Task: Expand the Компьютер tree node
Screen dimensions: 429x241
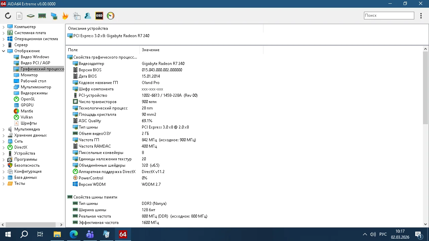Action: tap(4, 27)
